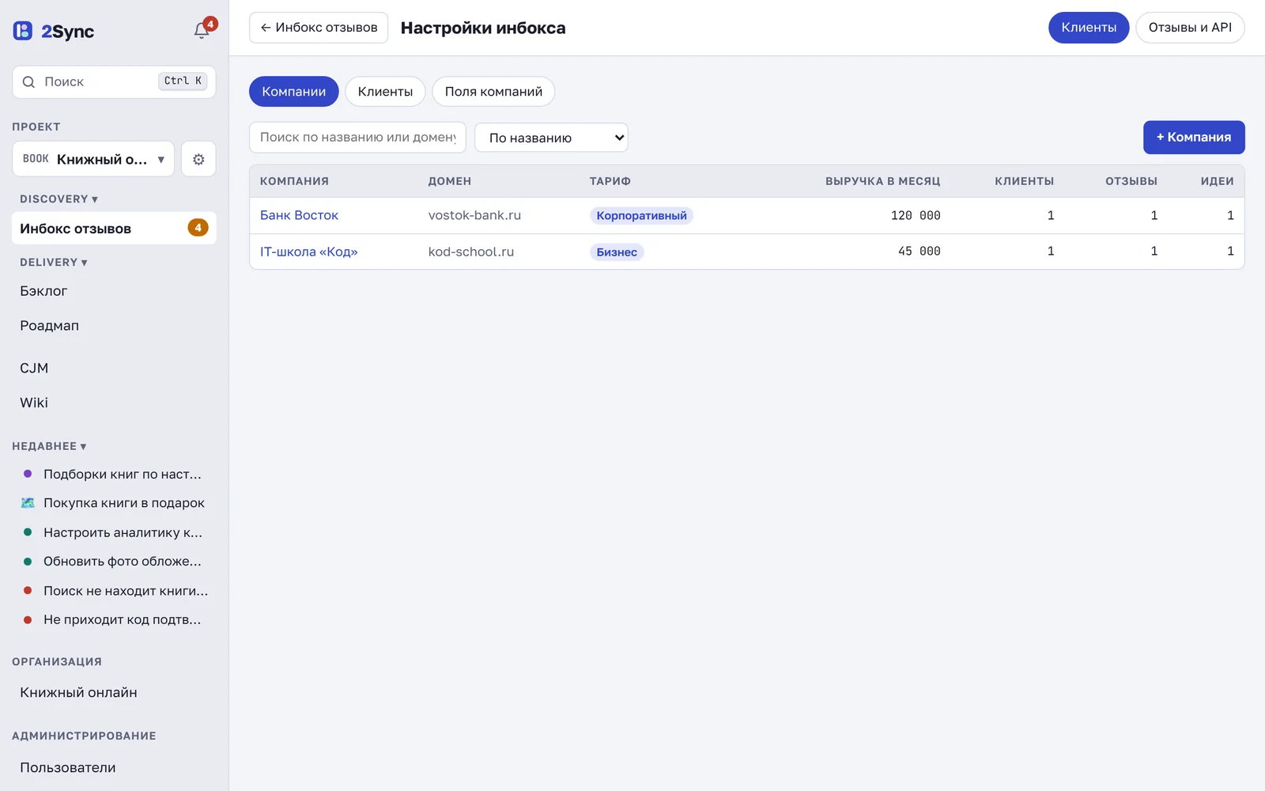Go back to Инбокс отзывов

tap(319, 28)
